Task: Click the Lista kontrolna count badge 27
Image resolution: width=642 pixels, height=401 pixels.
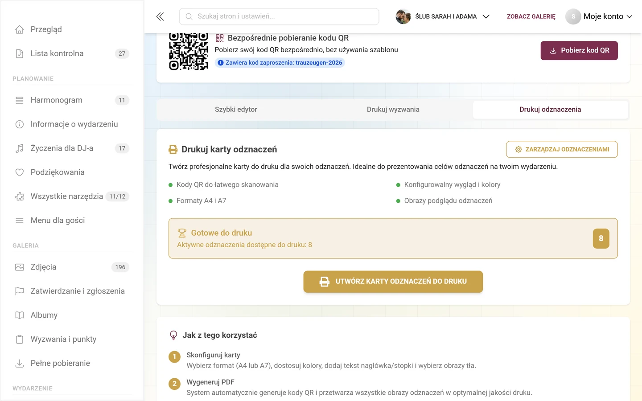Action: [122, 53]
